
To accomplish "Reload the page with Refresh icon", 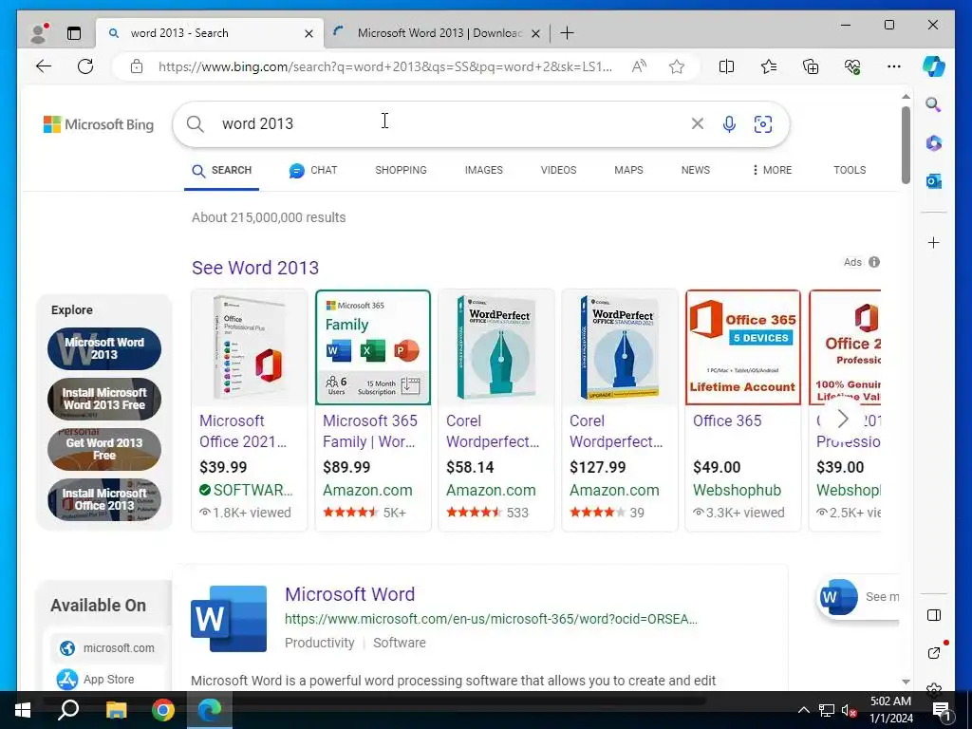I will [x=85, y=66].
